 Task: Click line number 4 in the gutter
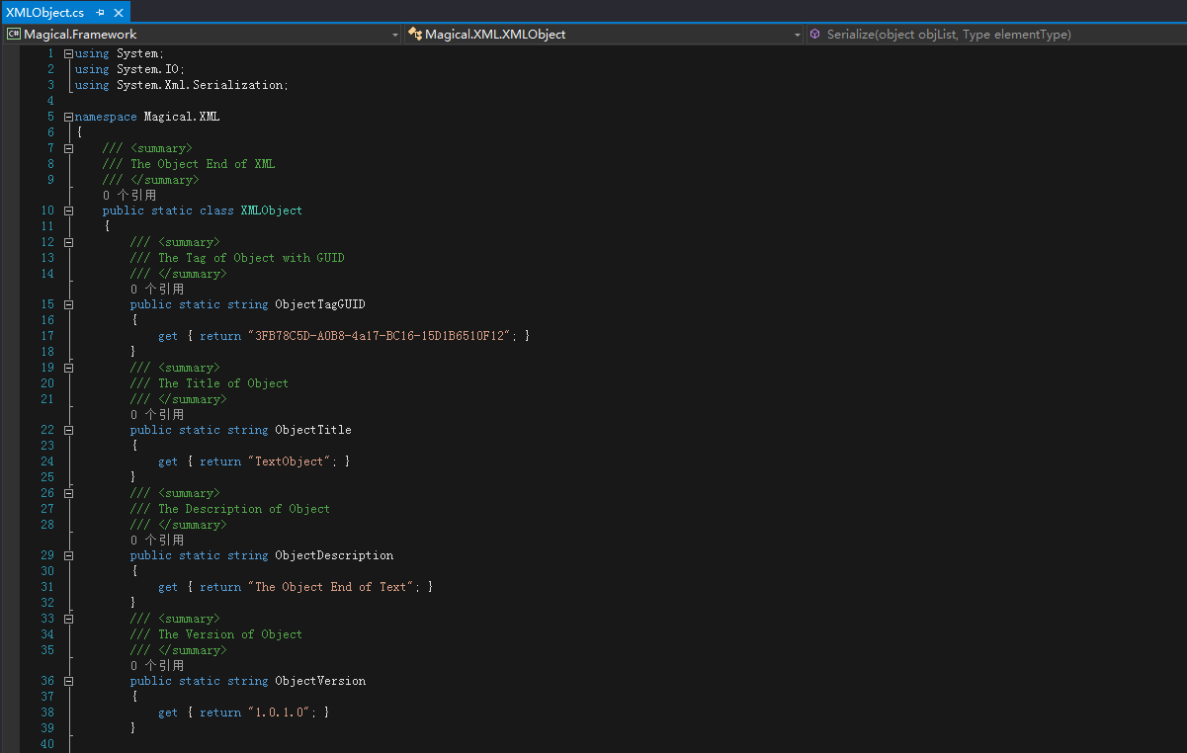pos(51,101)
